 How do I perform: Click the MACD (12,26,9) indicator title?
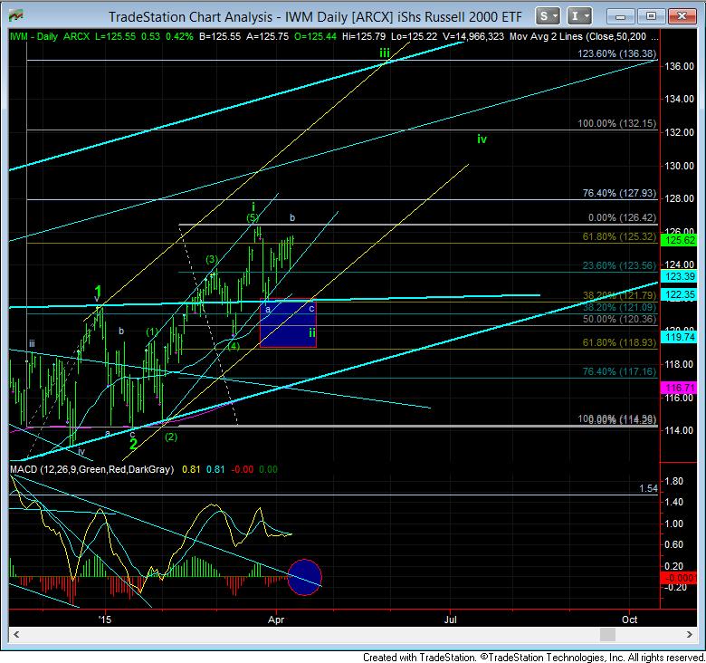click(91, 469)
